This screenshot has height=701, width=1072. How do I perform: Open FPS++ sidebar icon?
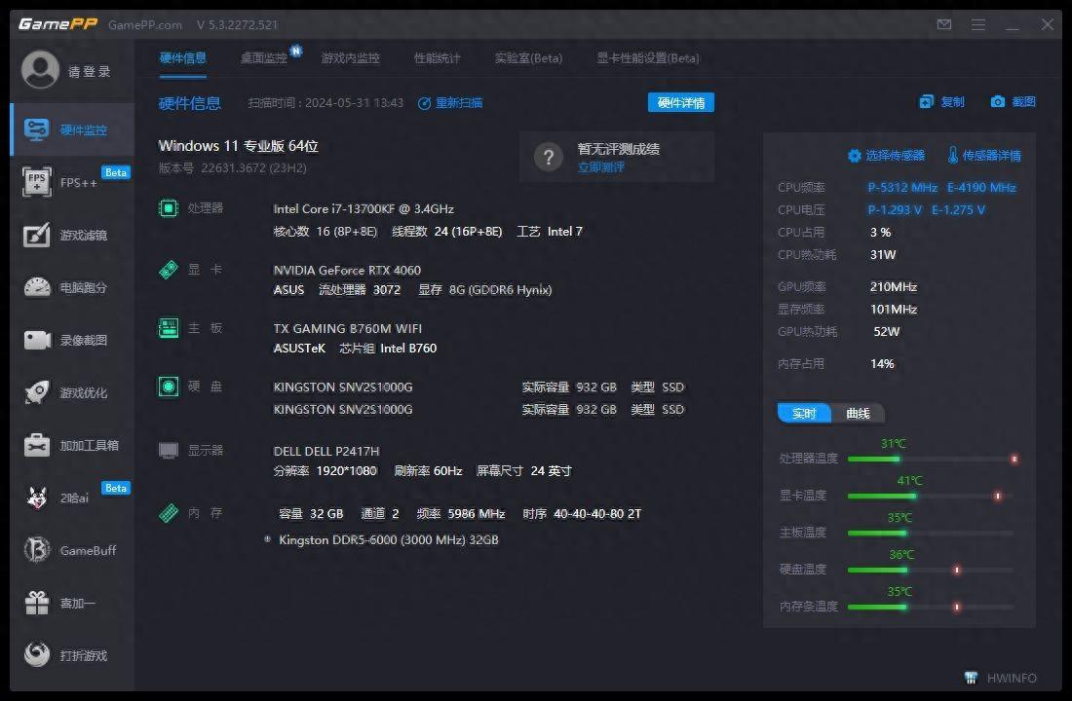[x=36, y=182]
